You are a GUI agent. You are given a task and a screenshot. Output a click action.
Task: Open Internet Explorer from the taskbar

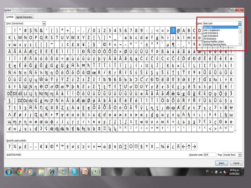tap(52, 172)
